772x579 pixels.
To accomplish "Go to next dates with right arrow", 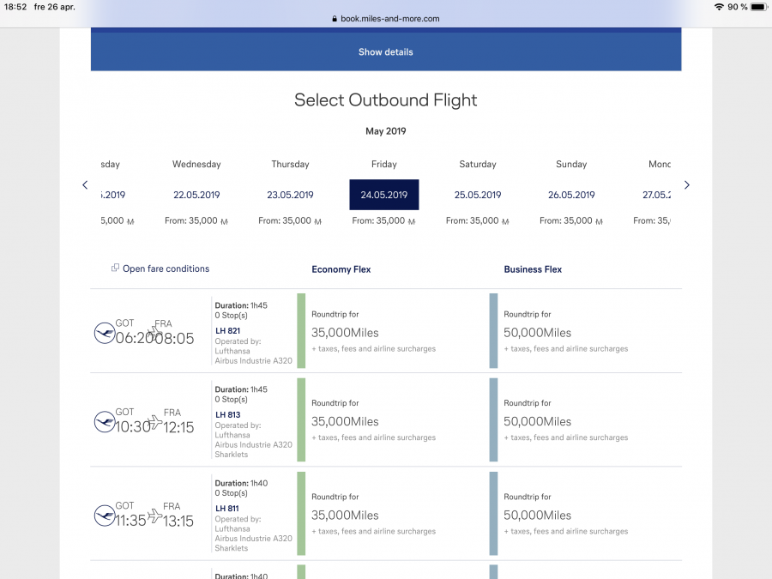I will click(686, 185).
